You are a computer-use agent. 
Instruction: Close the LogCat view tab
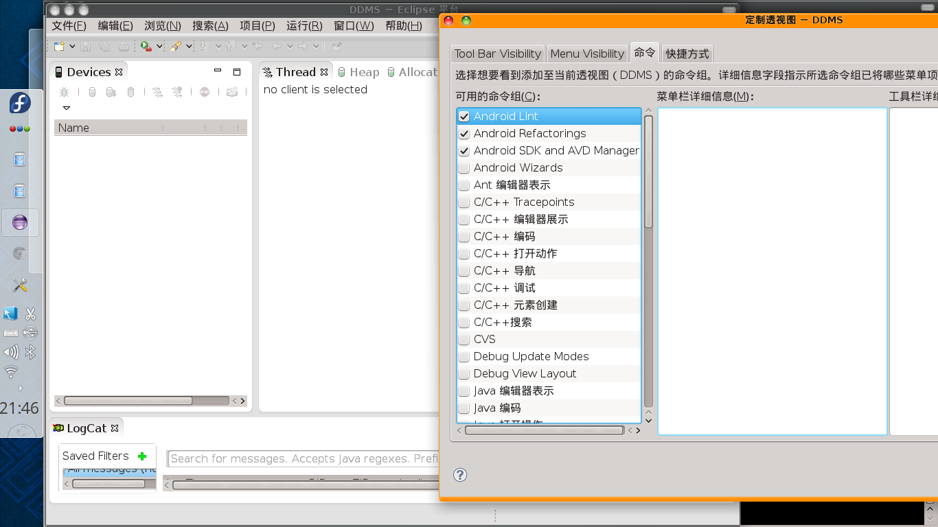click(x=115, y=428)
